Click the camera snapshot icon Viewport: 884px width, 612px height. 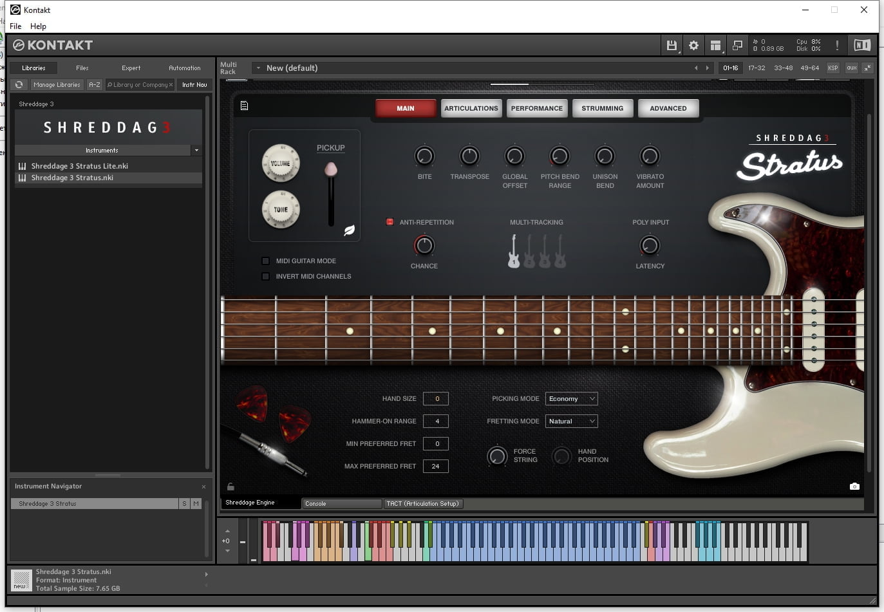[x=854, y=487]
